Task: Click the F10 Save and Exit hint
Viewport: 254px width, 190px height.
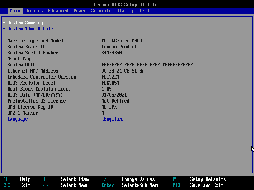Action: click(x=198, y=185)
